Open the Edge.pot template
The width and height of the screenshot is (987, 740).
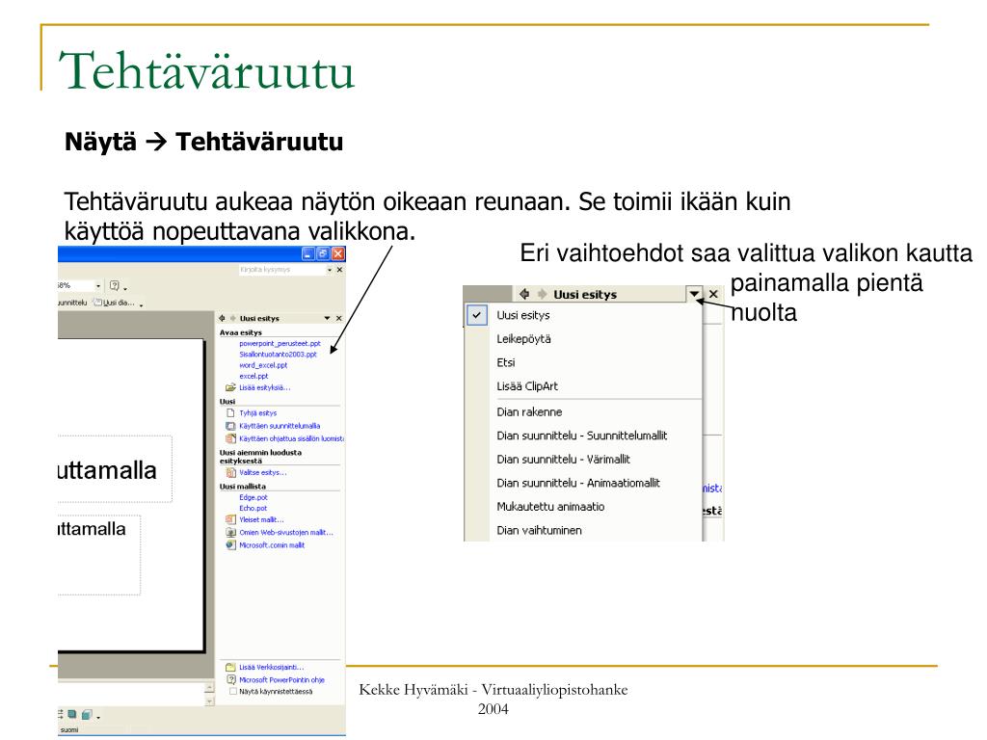253,497
